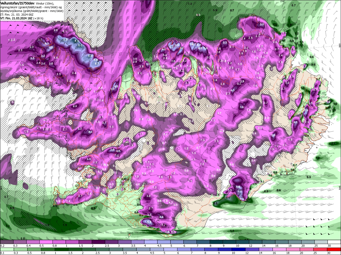Click the white swatch ending the upper legend row

tap(334, 242)
